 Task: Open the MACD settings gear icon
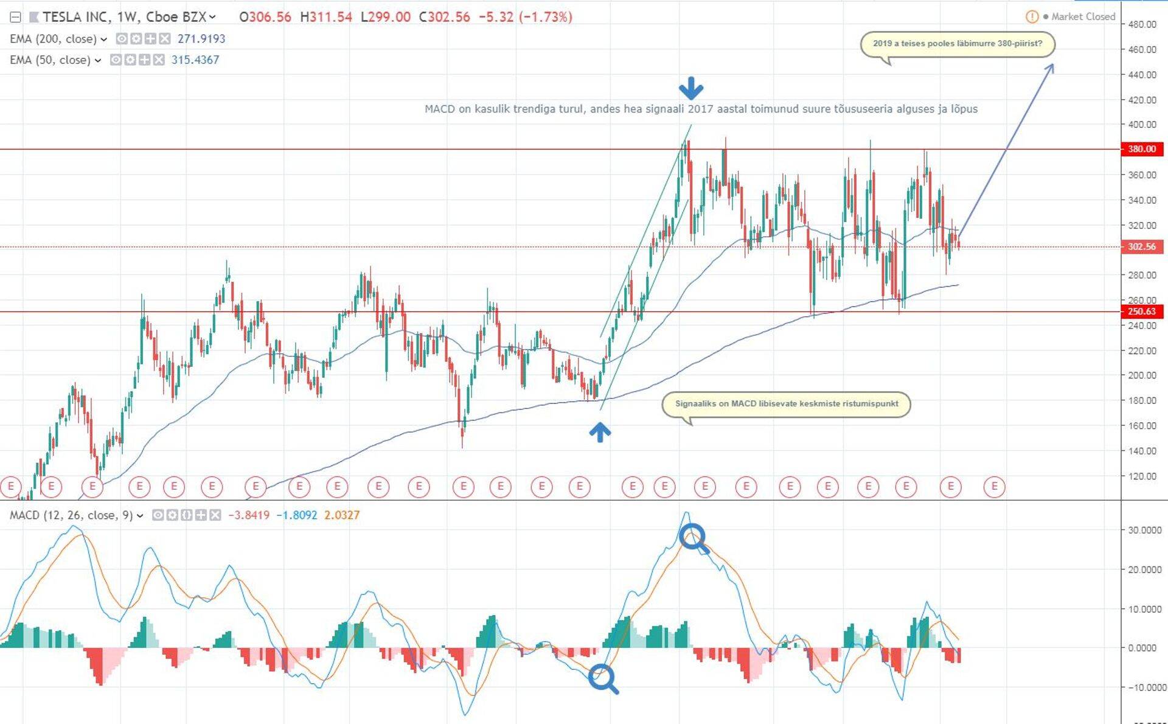[172, 515]
